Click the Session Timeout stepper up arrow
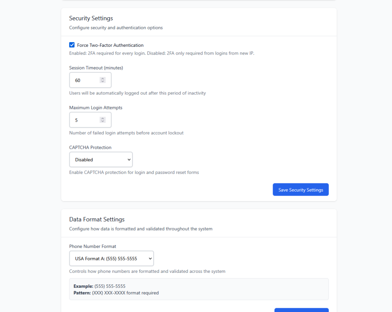392x312 pixels. pyautogui.click(x=102, y=78)
